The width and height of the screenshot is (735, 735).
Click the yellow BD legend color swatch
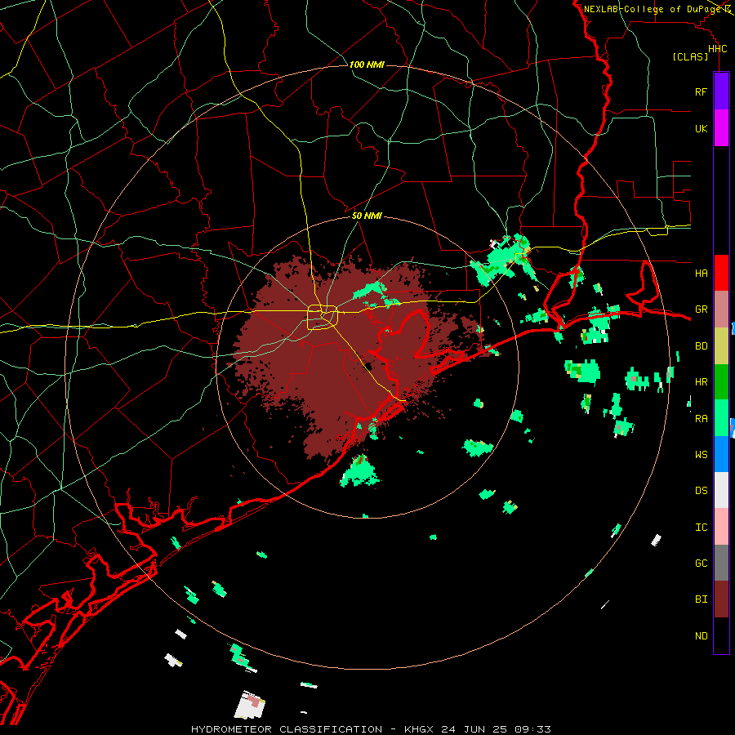point(721,345)
